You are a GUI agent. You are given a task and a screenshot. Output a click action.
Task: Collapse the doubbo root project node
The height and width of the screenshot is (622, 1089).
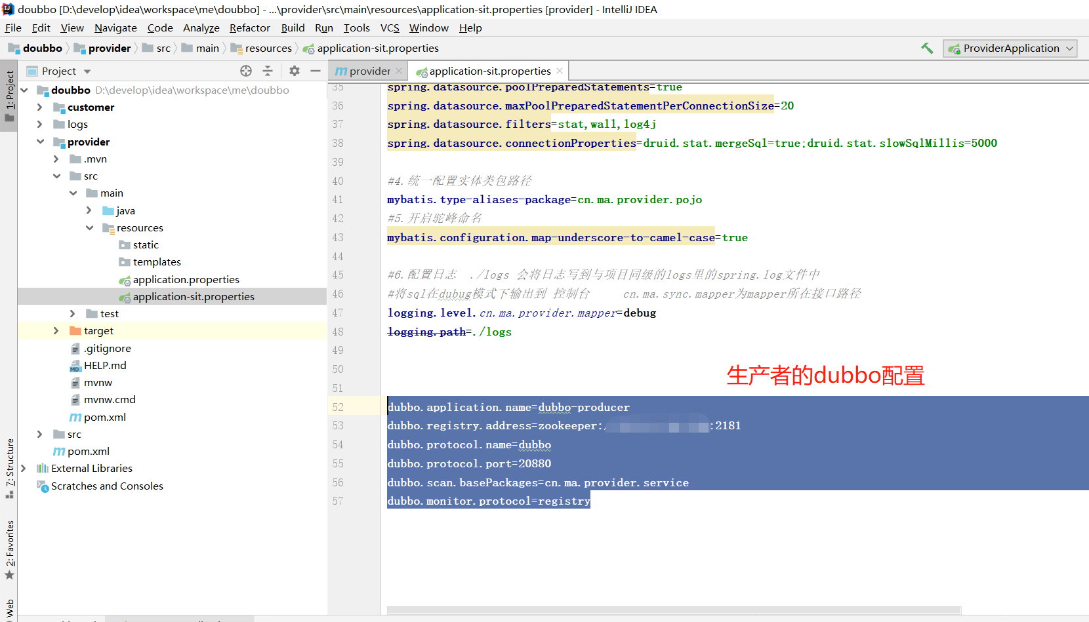24,90
